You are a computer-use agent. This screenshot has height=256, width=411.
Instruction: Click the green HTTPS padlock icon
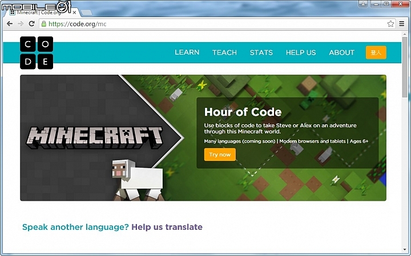(44, 24)
